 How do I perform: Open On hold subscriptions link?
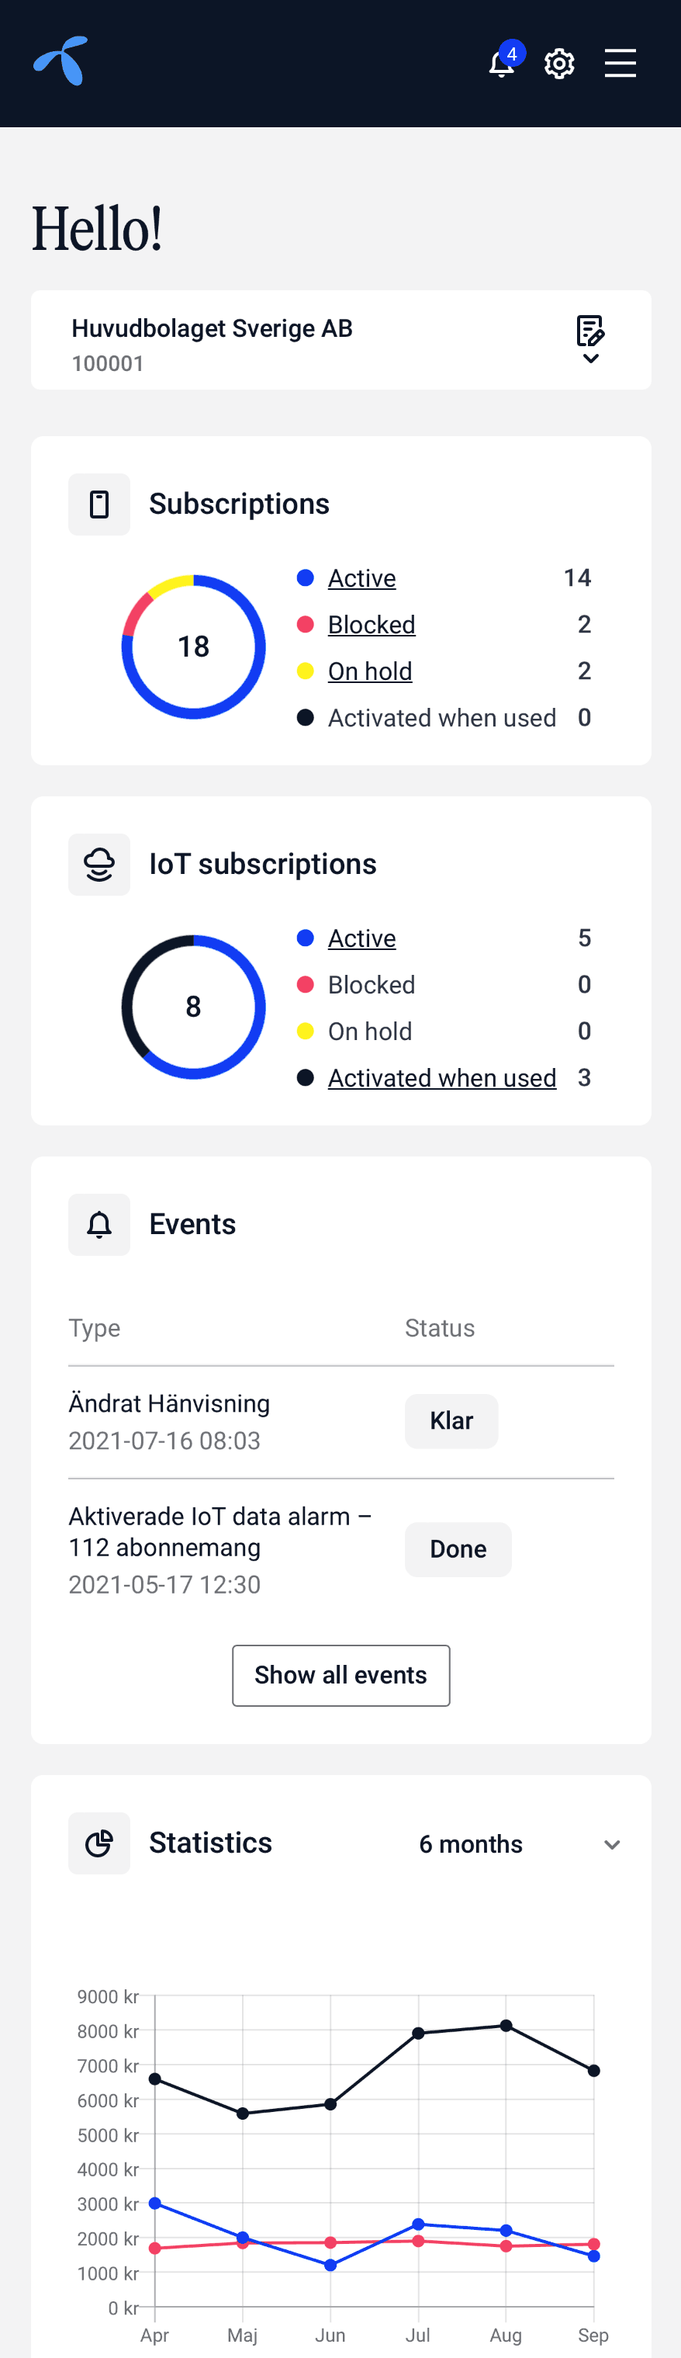[x=370, y=671]
